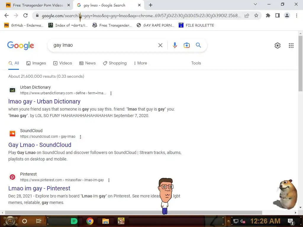This screenshot has width=303, height=227.
Task: Toggle the Chrome side panel icon
Action: [x=278, y=15]
